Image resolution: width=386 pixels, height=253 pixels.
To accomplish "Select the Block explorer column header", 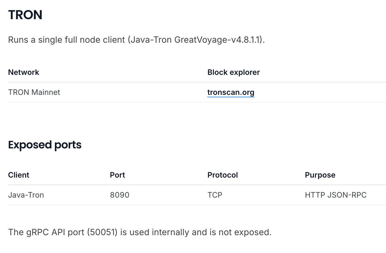I will (x=234, y=72).
